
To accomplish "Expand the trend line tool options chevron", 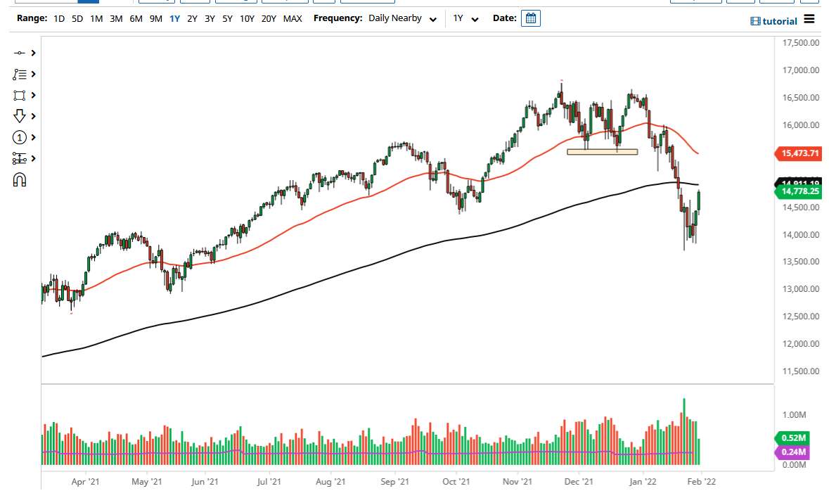I will click(x=32, y=53).
